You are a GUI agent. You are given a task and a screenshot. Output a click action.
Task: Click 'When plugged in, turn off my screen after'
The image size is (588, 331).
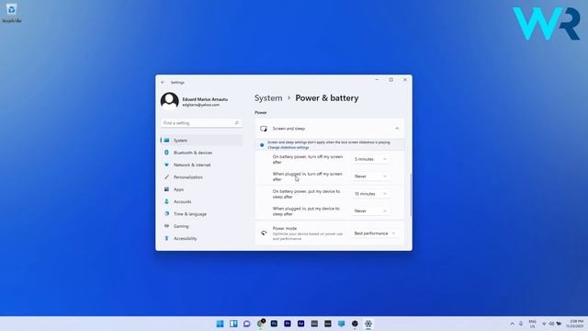click(308, 177)
